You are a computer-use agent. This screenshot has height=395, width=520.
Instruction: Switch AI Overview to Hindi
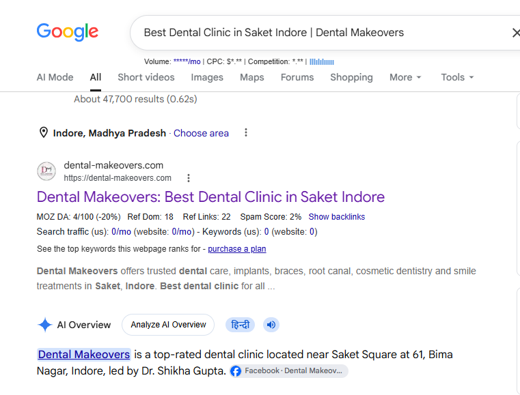pos(240,325)
